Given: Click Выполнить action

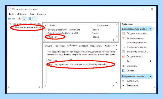Looking at the screenshot, I should click(x=133, y=81).
